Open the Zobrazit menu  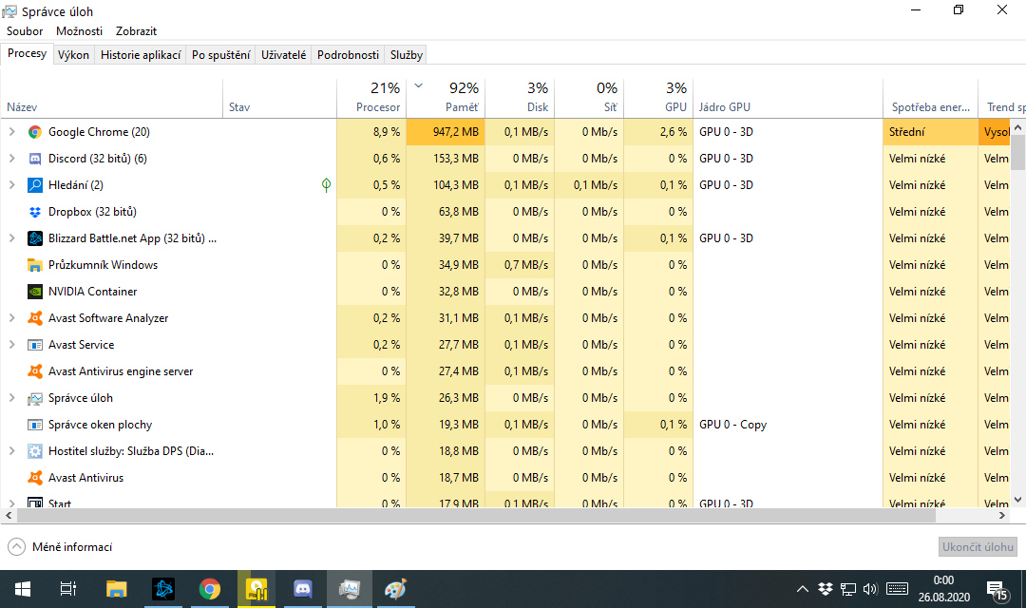click(136, 31)
